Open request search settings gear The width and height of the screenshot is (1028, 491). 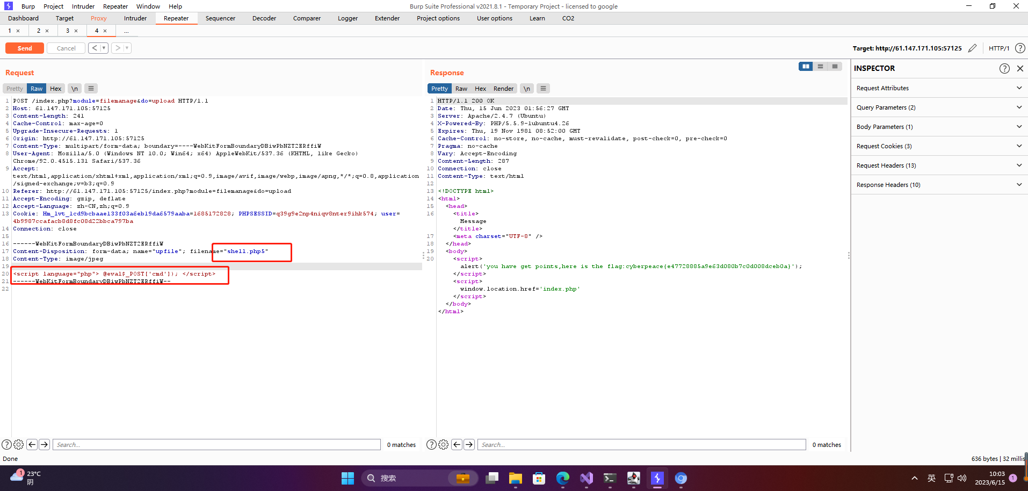(x=18, y=445)
